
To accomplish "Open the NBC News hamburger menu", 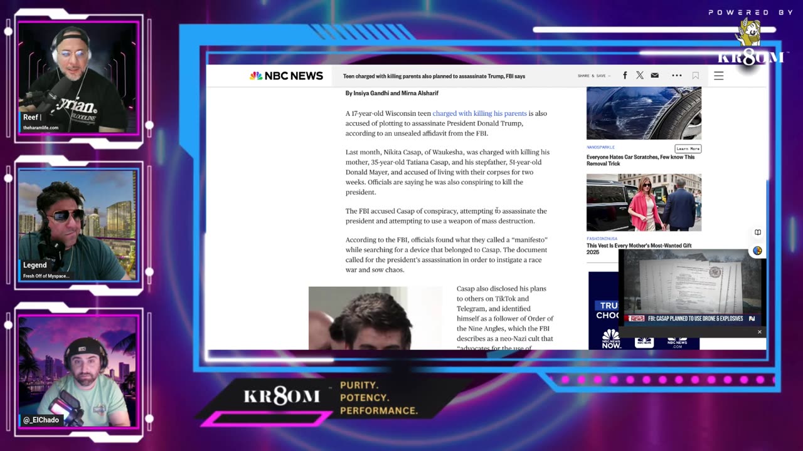I will (x=719, y=76).
